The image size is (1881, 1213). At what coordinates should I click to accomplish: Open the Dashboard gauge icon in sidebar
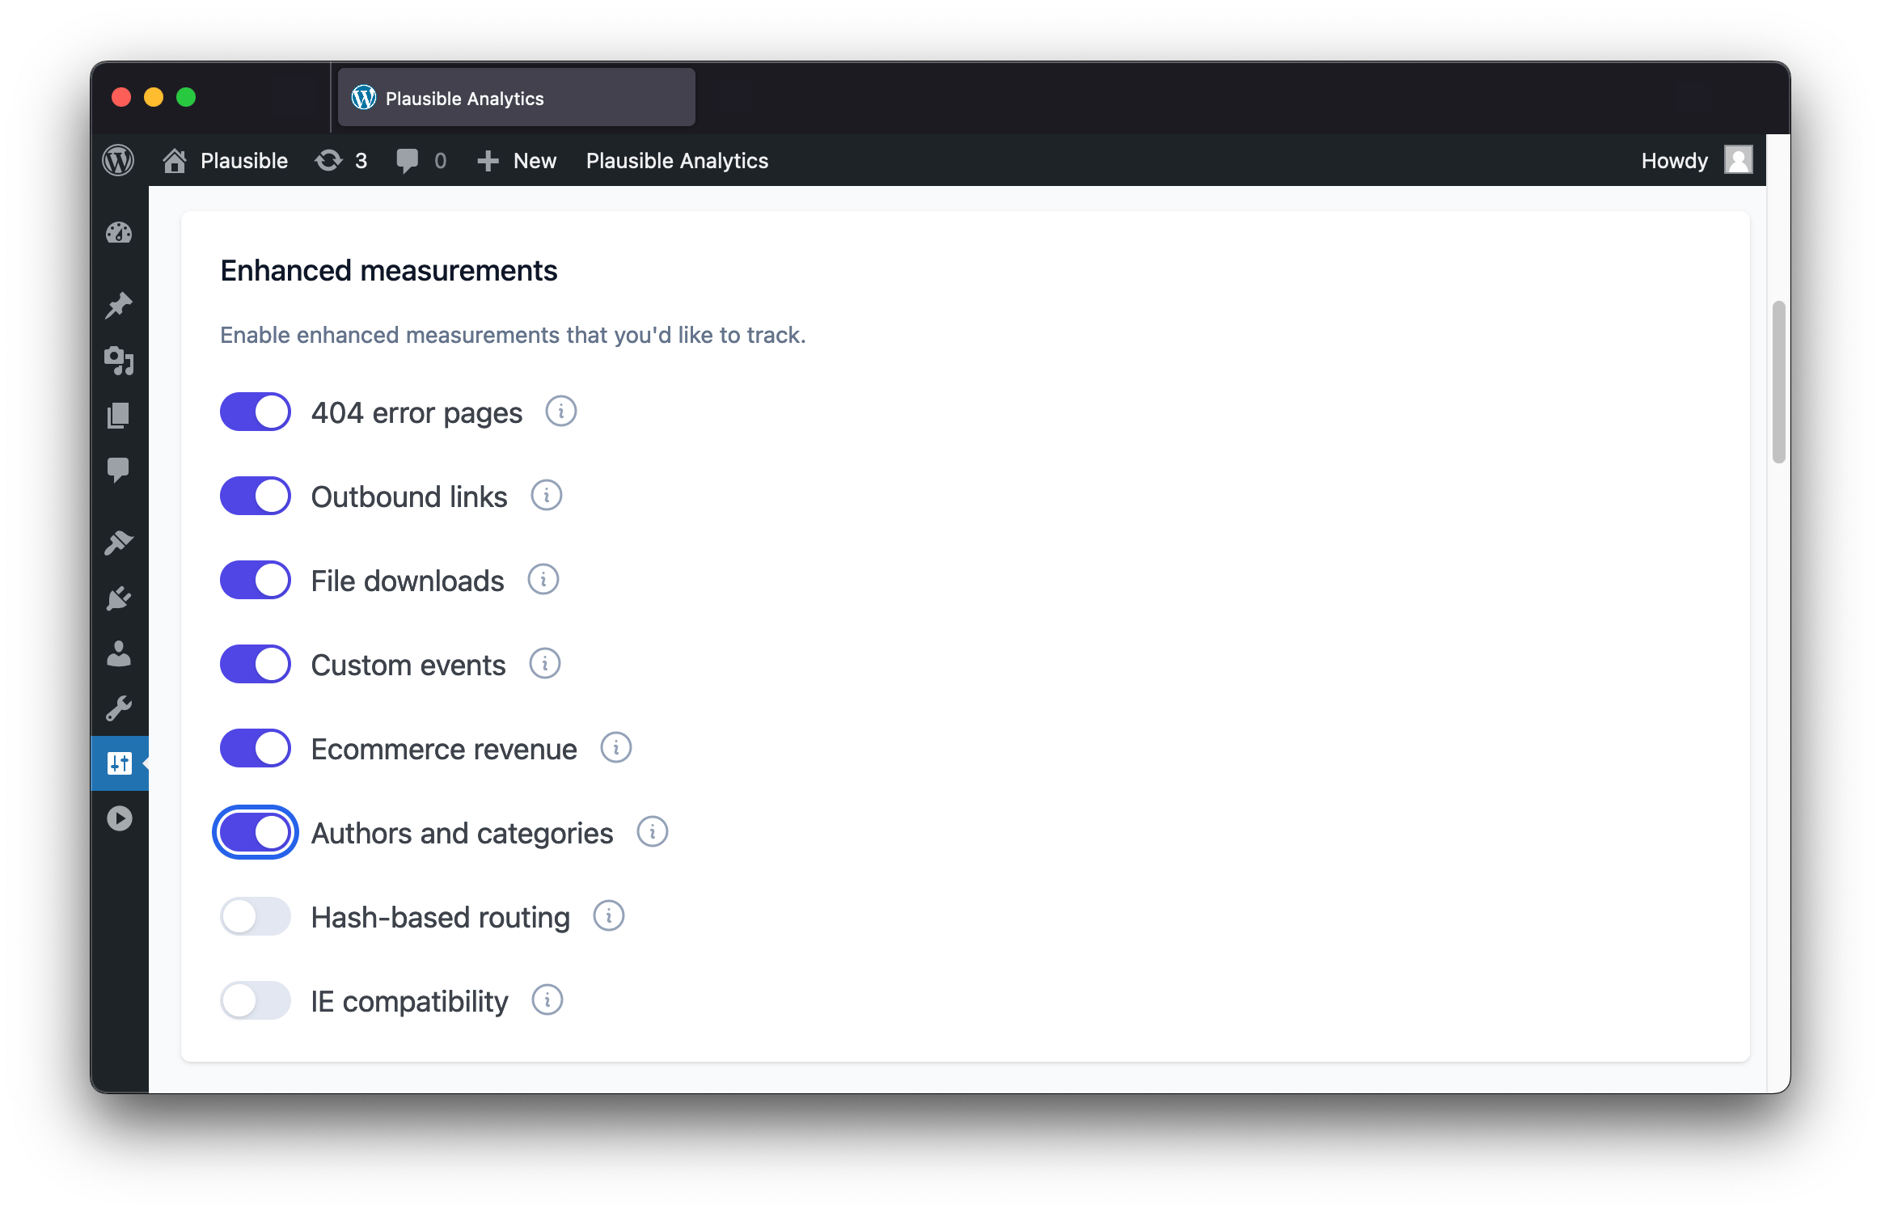point(119,233)
